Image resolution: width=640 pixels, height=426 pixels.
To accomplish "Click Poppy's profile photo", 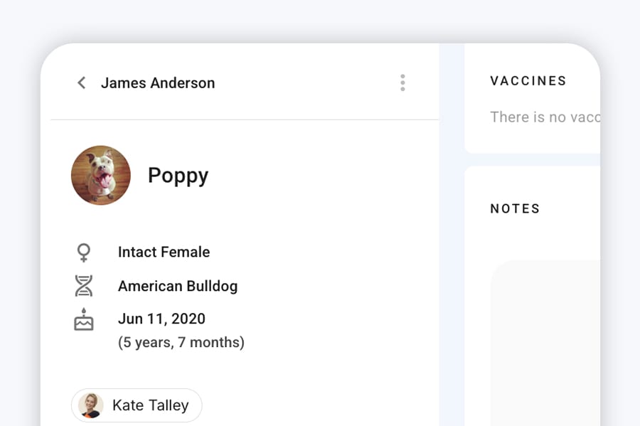I will [101, 175].
